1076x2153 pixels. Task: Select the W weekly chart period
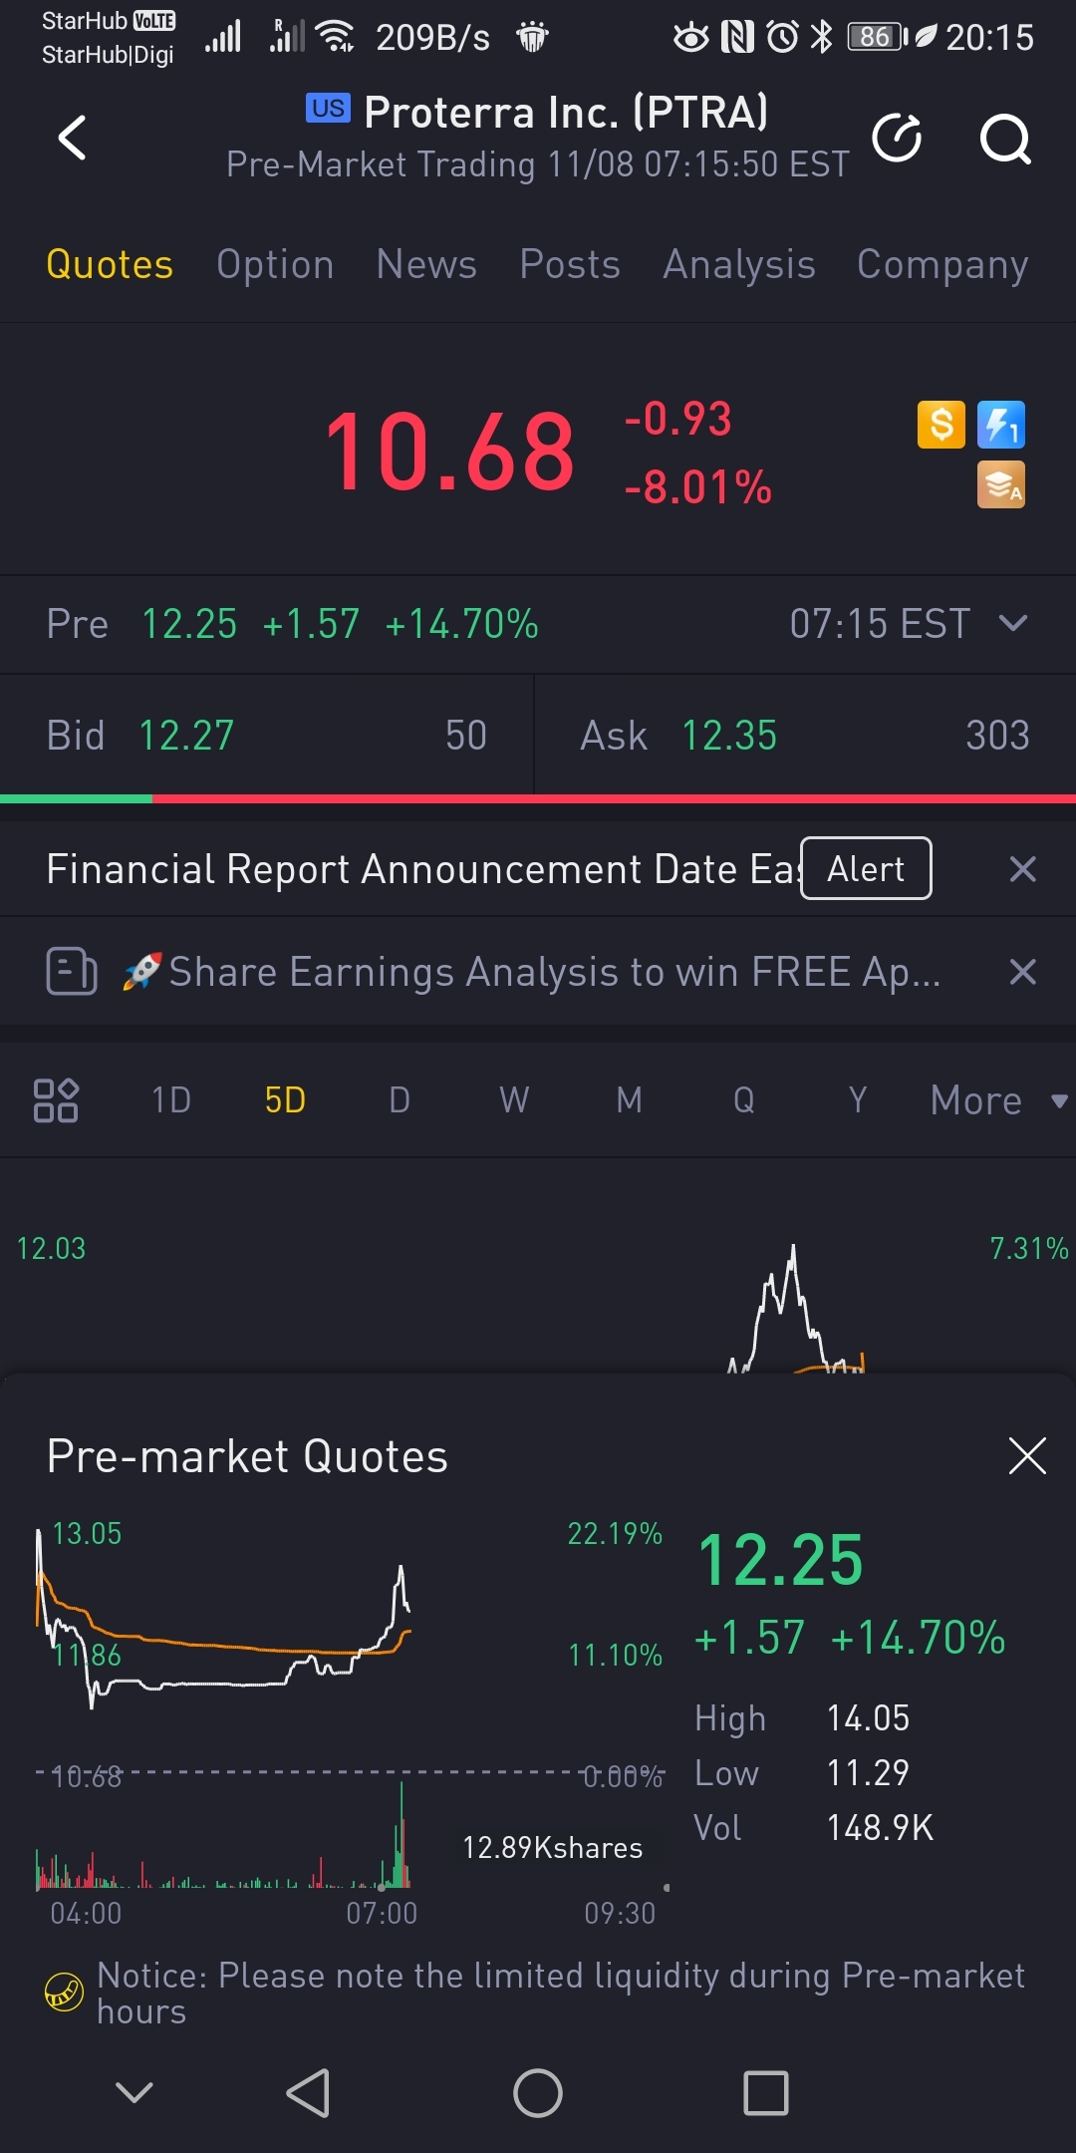click(x=514, y=1100)
